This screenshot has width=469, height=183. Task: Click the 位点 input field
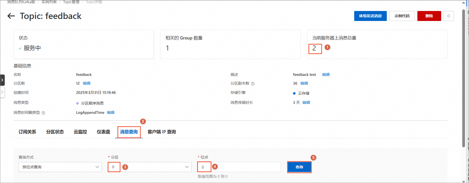pos(239,167)
